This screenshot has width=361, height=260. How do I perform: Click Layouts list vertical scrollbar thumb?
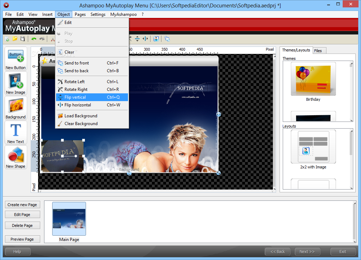351,144
